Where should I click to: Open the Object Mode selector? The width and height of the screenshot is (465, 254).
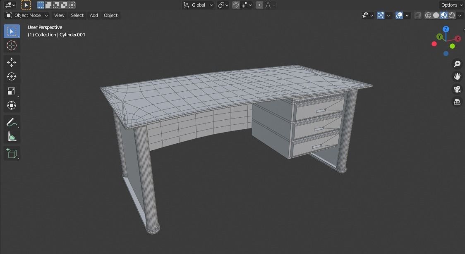click(26, 15)
